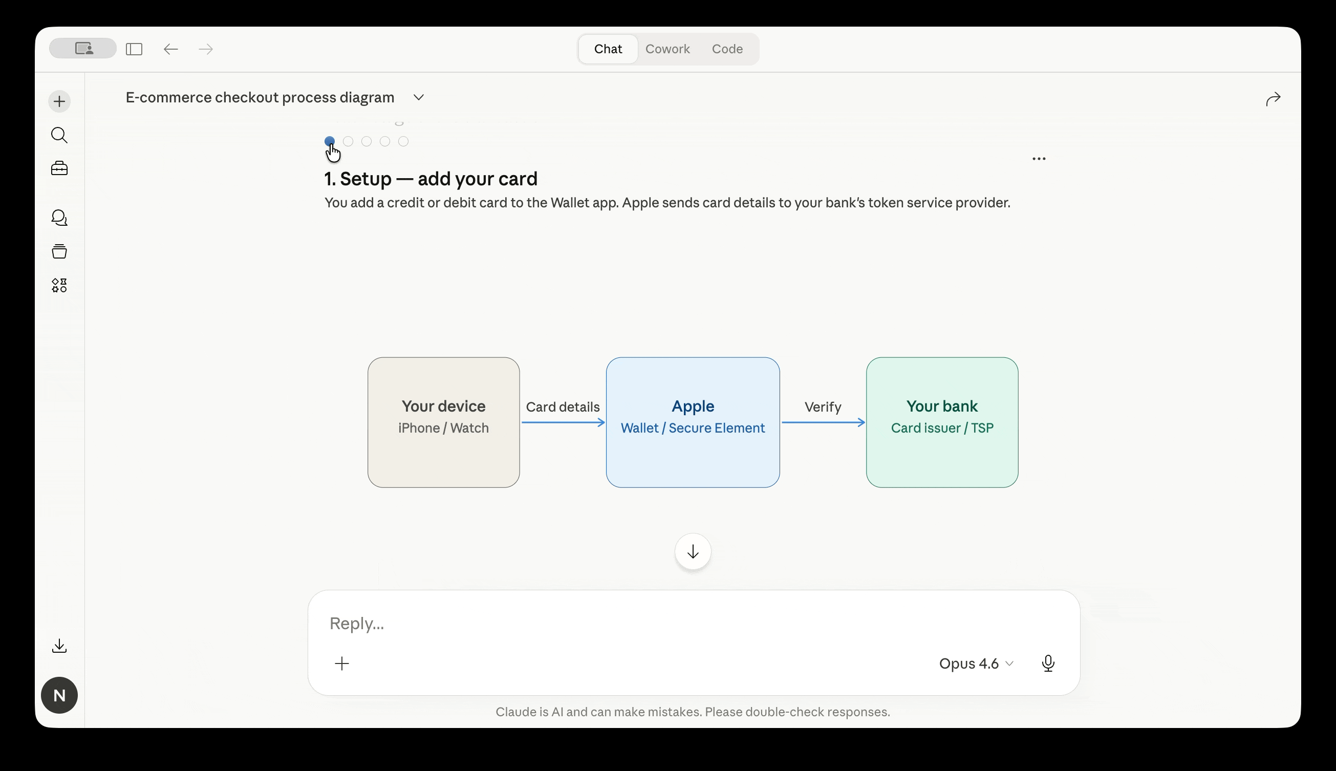This screenshot has width=1336, height=771.
Task: Open the toolbox icon in sidebar
Action: click(59, 168)
